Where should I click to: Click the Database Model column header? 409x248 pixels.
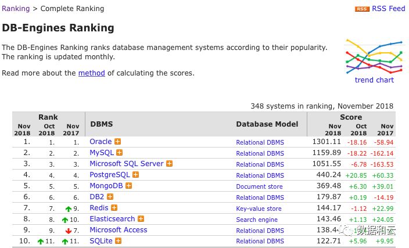point(267,124)
